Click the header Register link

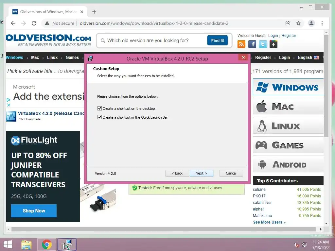[x=289, y=35]
